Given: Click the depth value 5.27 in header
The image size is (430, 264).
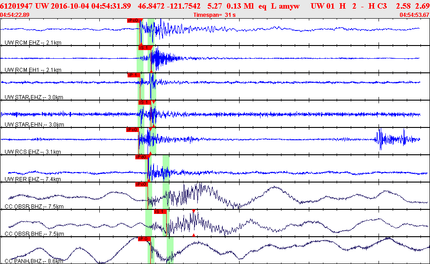Looking at the screenshot, I should (x=215, y=6).
